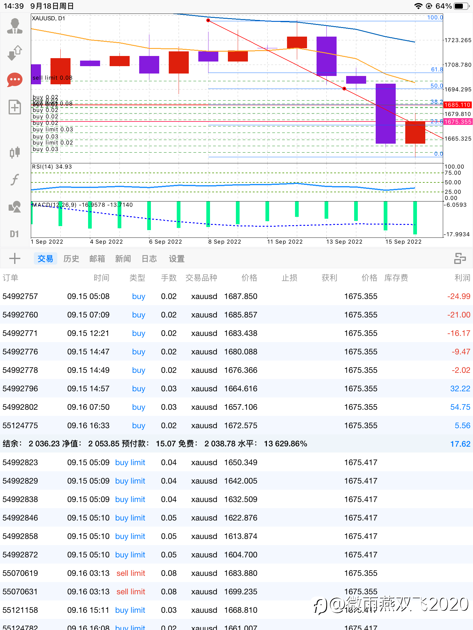Sort by the 利润 column header
The height and width of the screenshot is (630, 473).
[462, 278]
